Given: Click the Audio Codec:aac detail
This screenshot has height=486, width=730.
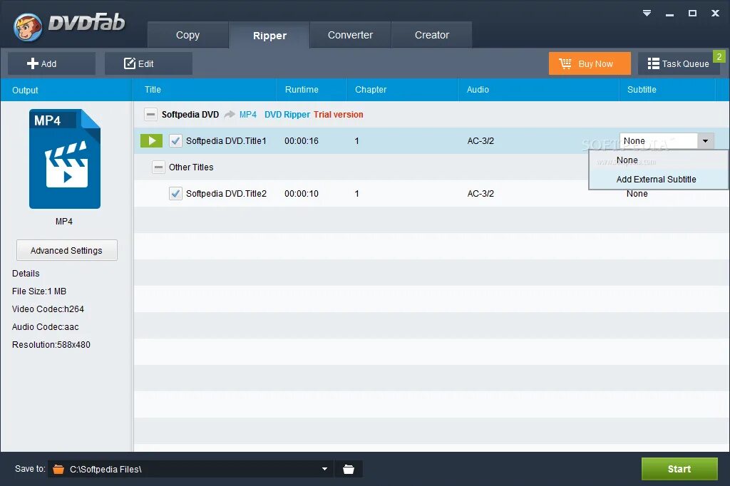Looking at the screenshot, I should (45, 327).
